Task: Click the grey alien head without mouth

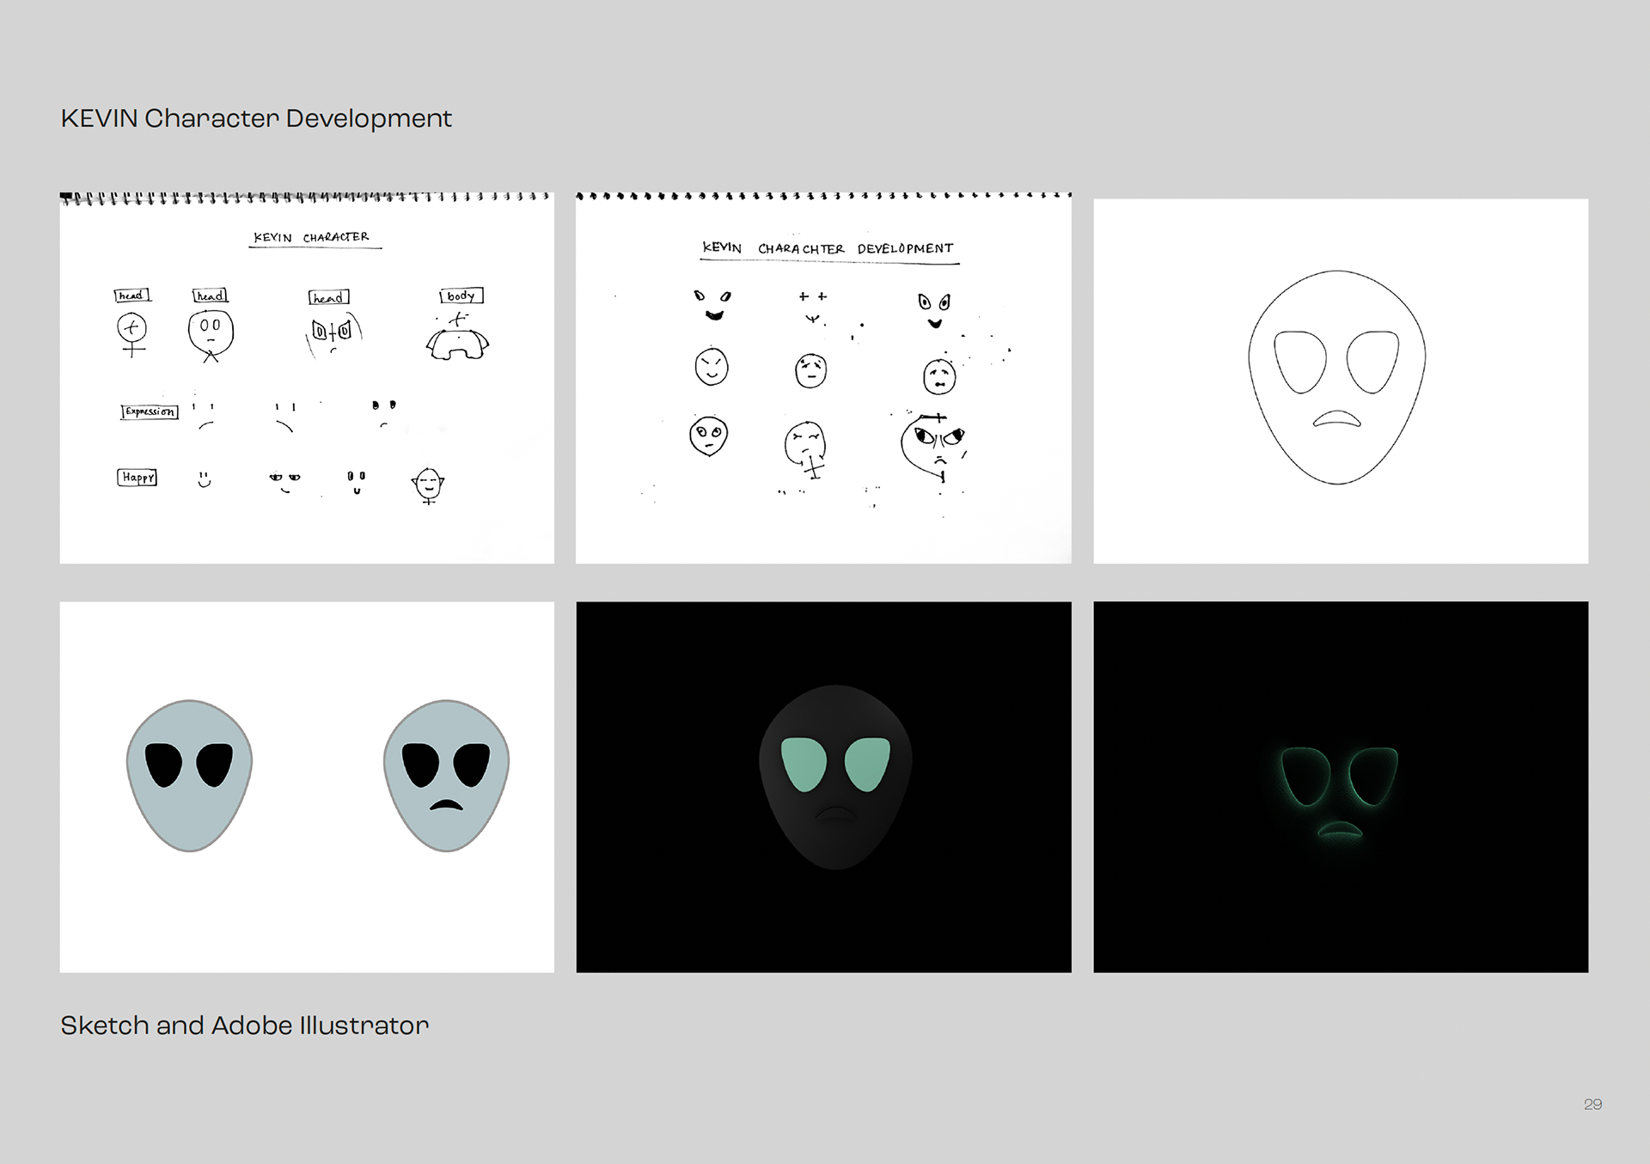Action: [189, 776]
